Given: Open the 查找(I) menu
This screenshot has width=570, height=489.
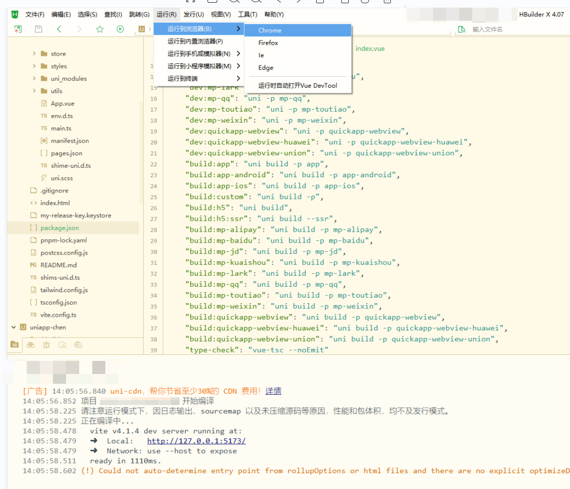Looking at the screenshot, I should (x=113, y=15).
